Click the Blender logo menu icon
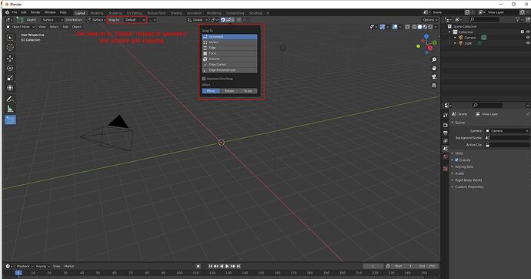Image resolution: width=531 pixels, height=279 pixels. click(x=7, y=12)
